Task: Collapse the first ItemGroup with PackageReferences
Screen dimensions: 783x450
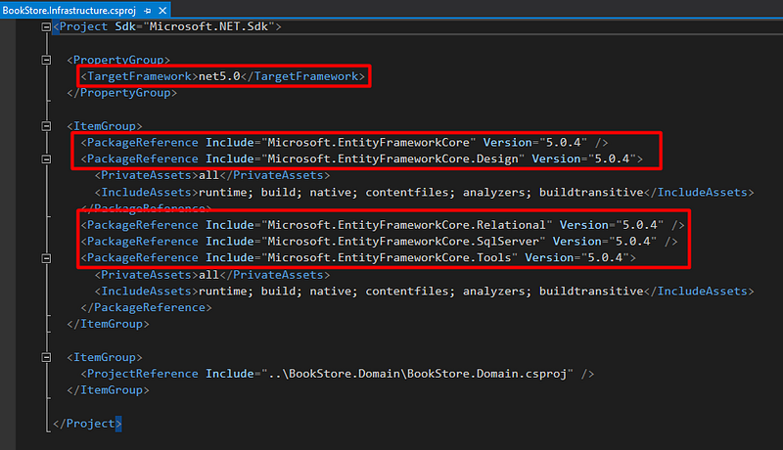Action: tap(46, 126)
